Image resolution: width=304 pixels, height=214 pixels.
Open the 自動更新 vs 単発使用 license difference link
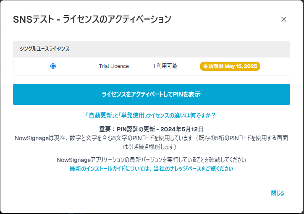151,115
